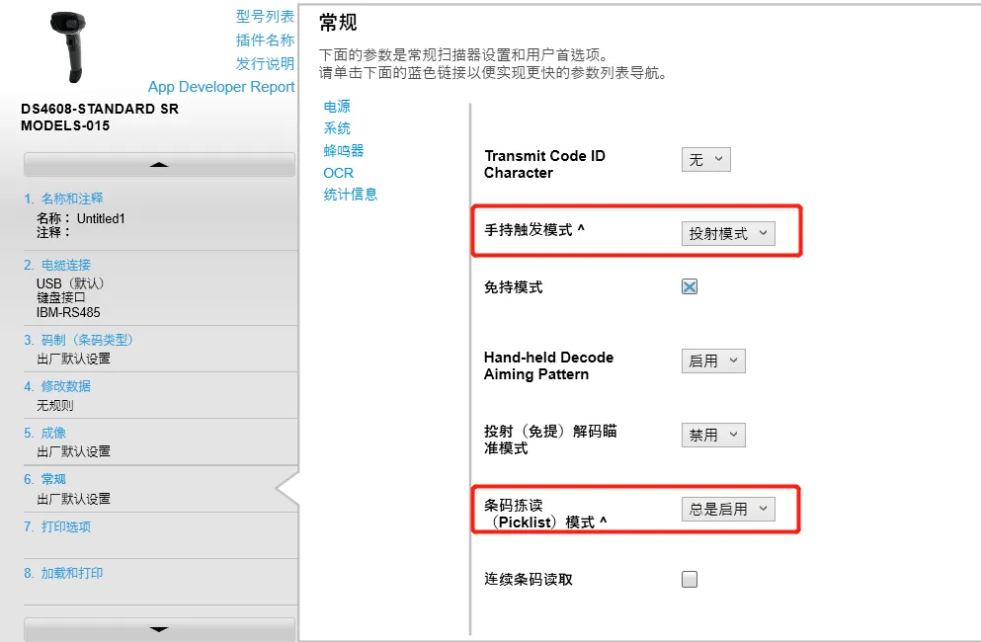Open the 插件名称 link
Image resolution: width=981 pixels, height=642 pixels.
[x=265, y=40]
